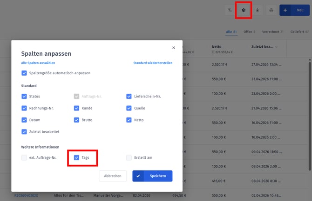Enable the Erstellt am checkbox
The image size is (312, 201).
pos(129,157)
